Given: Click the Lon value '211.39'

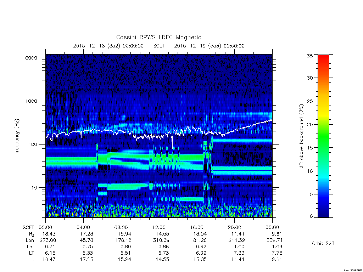Looking at the screenshot, I should coord(236,240).
